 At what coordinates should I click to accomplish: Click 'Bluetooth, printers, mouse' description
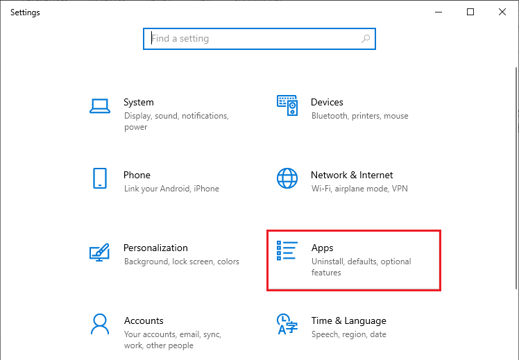pos(360,116)
